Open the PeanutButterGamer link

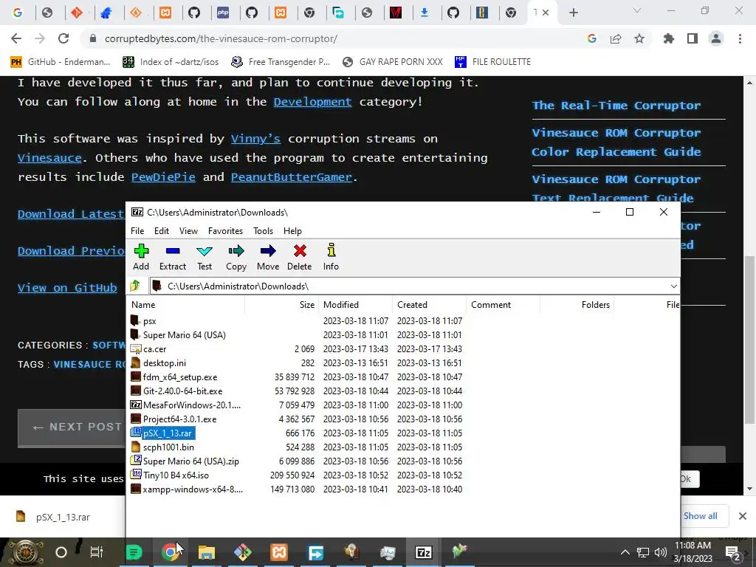(291, 177)
